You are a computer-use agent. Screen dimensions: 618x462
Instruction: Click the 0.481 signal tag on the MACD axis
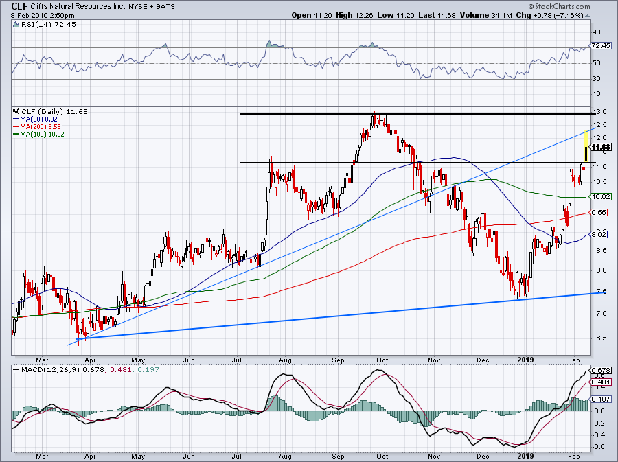tap(601, 382)
